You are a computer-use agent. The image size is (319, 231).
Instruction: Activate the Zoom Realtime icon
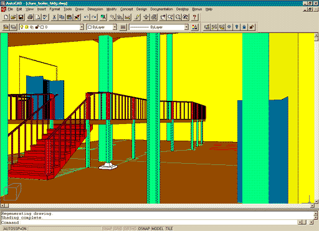point(171,17)
